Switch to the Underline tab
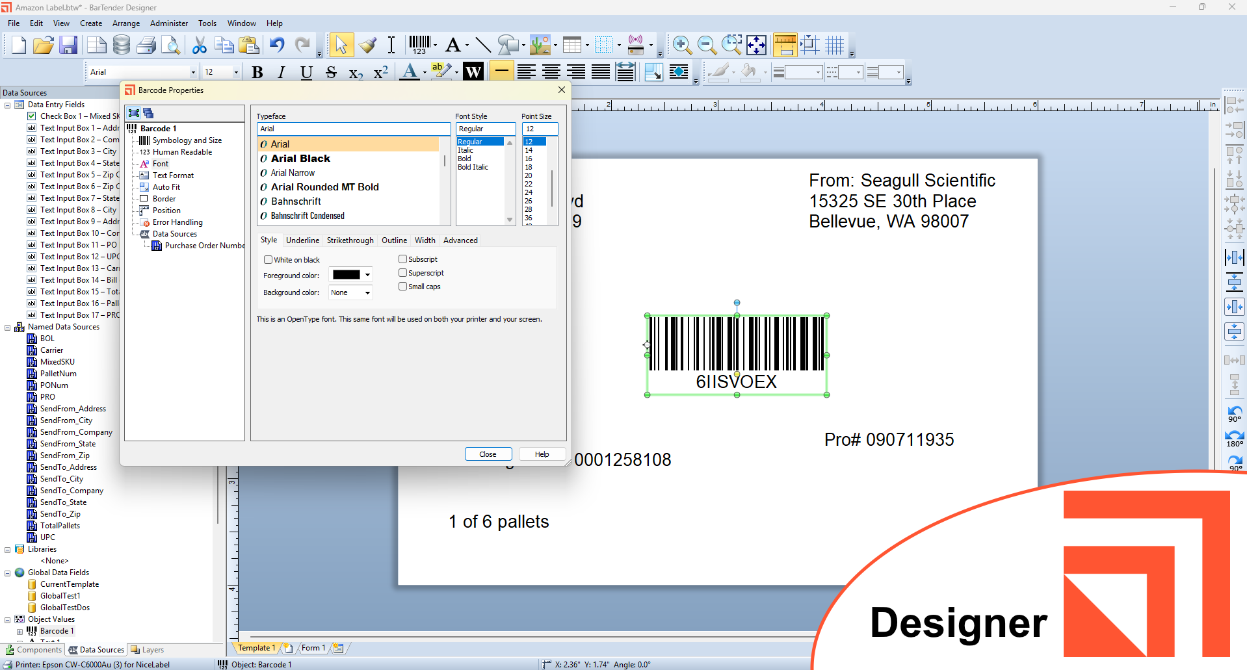1247x670 pixels. pos(302,240)
